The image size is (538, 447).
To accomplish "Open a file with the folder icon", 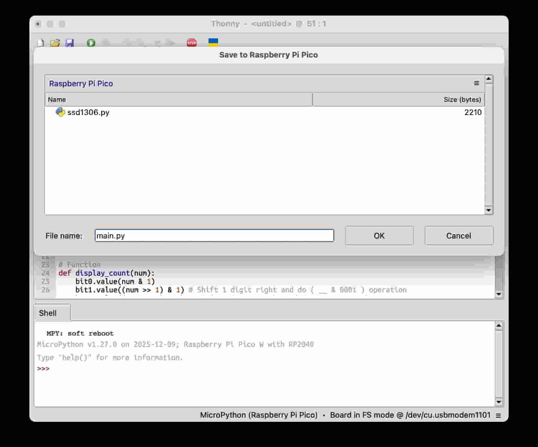I will click(x=55, y=43).
